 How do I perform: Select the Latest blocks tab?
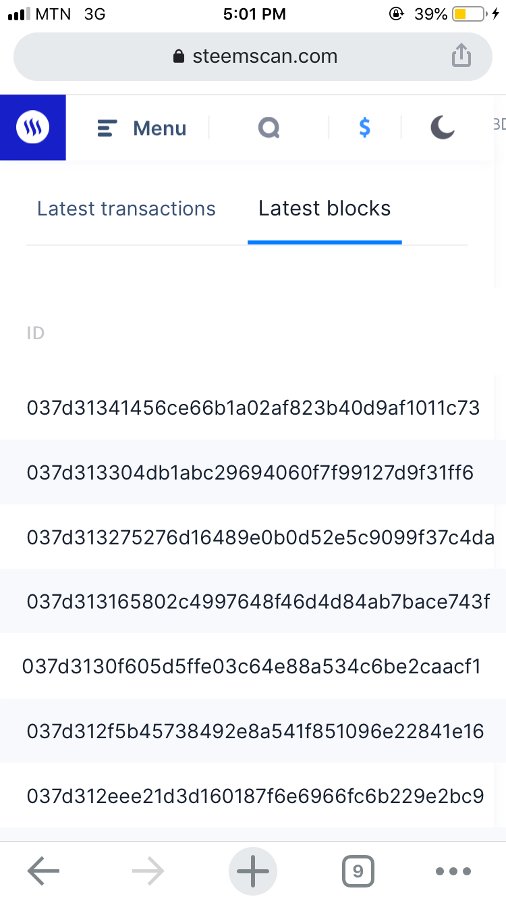click(325, 209)
